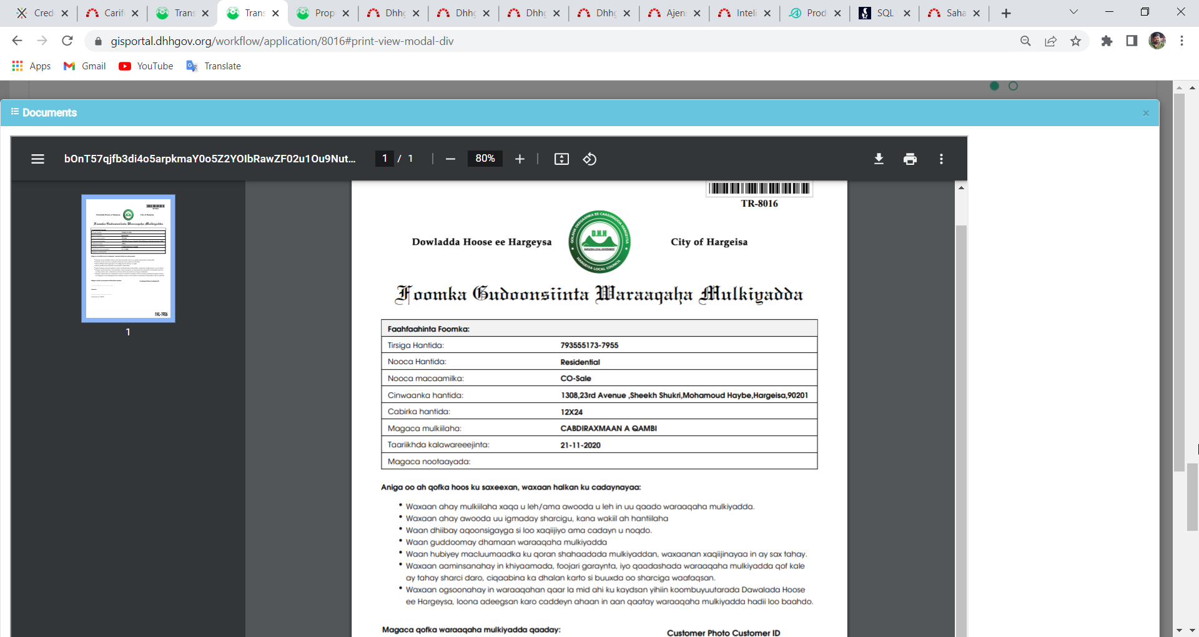The image size is (1199, 637).
Task: Open a new browser tab
Action: [x=1005, y=13]
